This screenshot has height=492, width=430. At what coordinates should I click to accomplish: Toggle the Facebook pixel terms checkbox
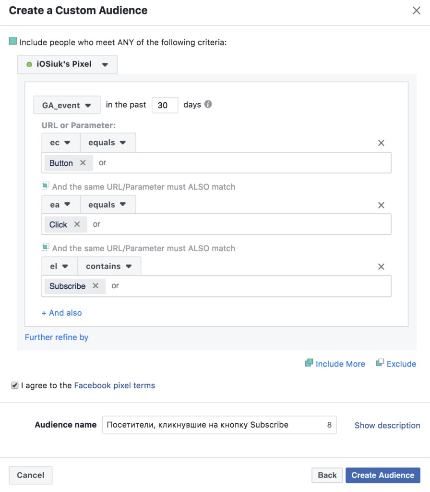[x=15, y=385]
